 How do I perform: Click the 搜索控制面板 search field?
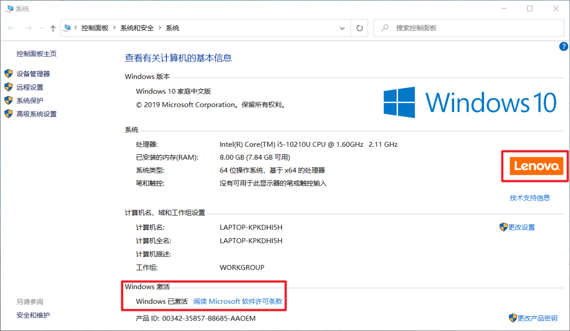(x=469, y=28)
